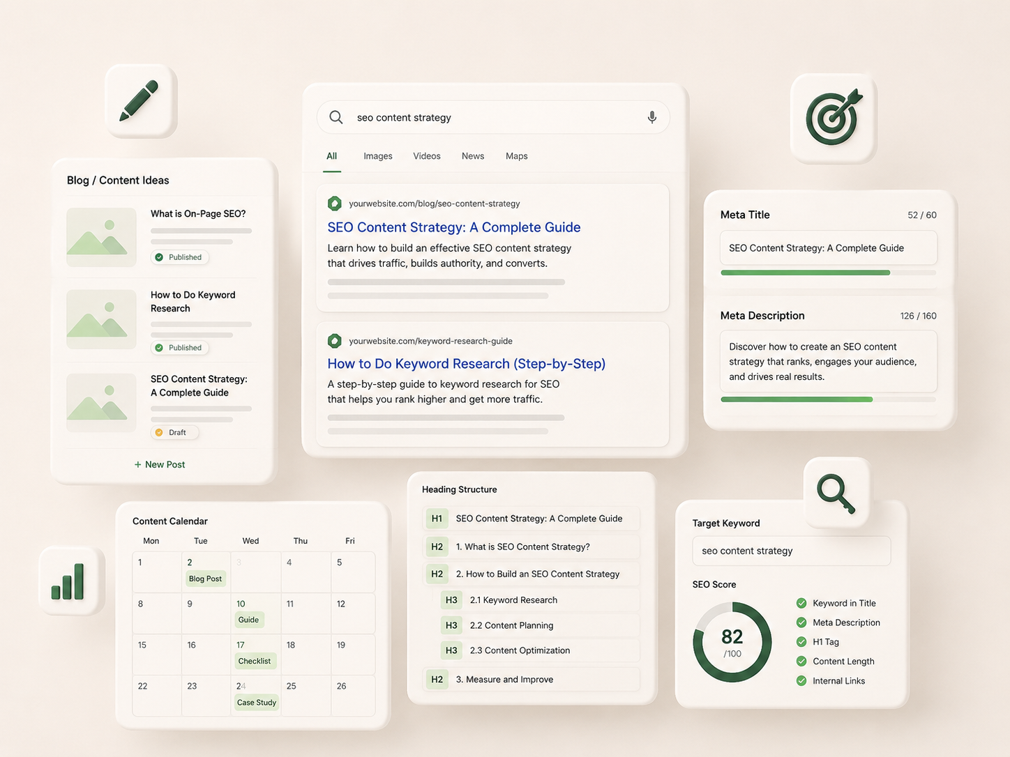Click the green pencil icon tile
Screen dimensions: 1010x757
pos(141,100)
